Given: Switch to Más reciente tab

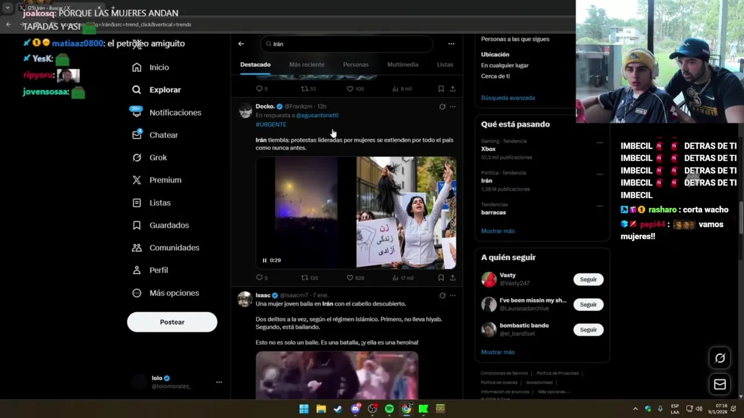Looking at the screenshot, I should tap(307, 64).
